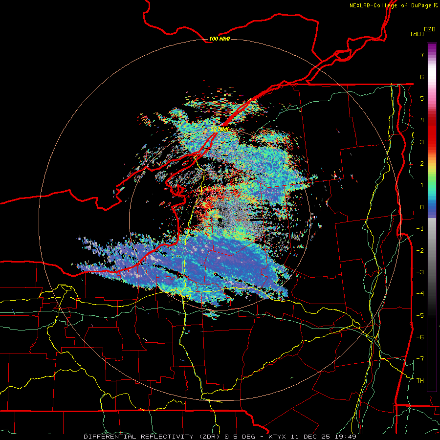Click the positive 2 dB scale value

422,164
